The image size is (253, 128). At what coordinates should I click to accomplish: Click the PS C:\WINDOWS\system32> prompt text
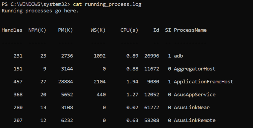[x=36, y=4]
